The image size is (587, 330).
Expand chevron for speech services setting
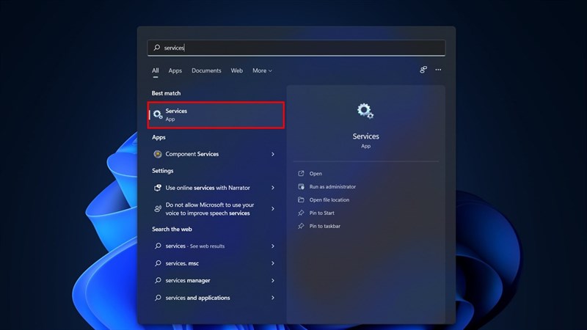(273, 209)
